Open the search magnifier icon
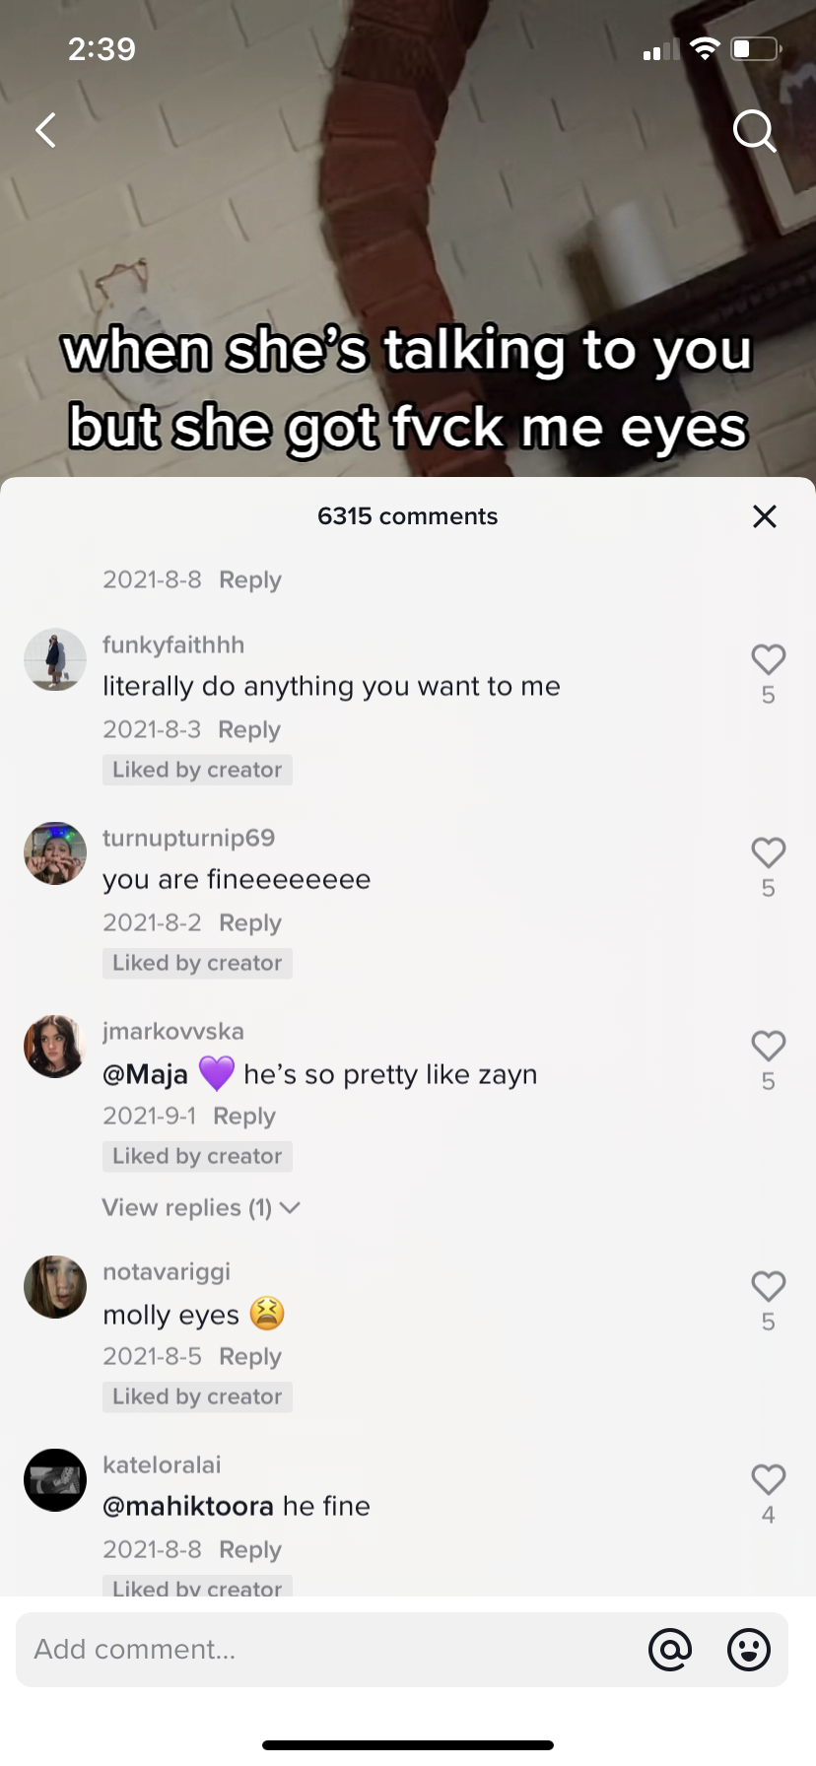The height and width of the screenshot is (1766, 816). 755,130
